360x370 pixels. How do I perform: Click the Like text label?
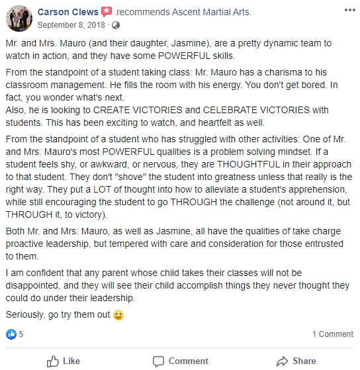click(71, 361)
